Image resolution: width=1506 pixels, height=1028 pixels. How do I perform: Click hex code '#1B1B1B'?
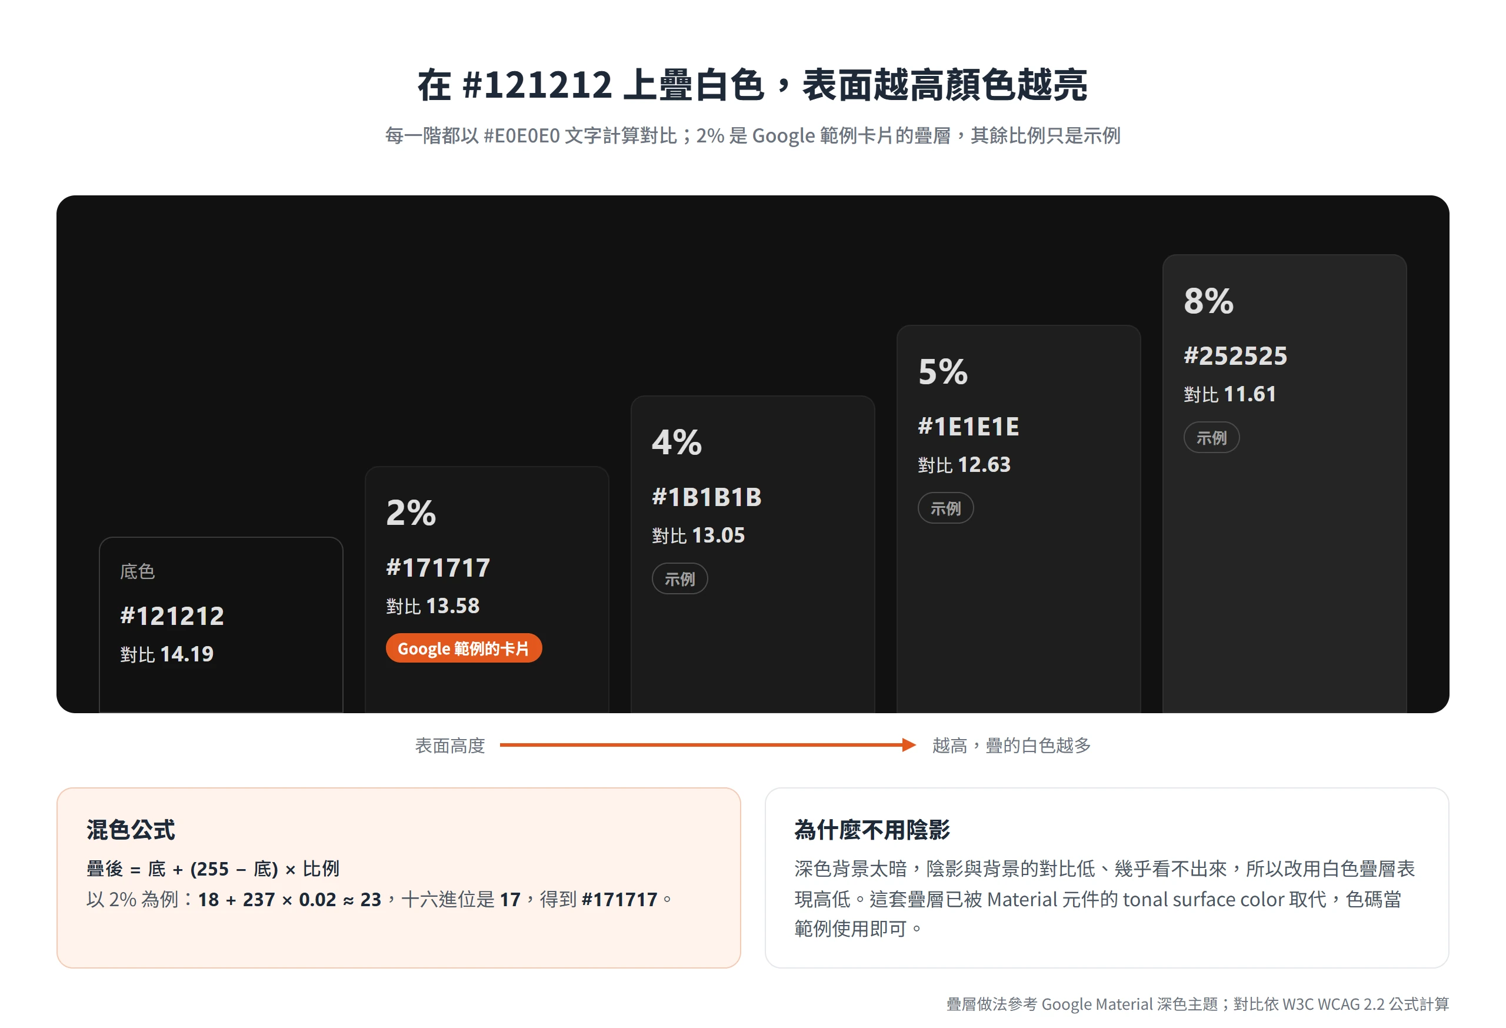[707, 497]
